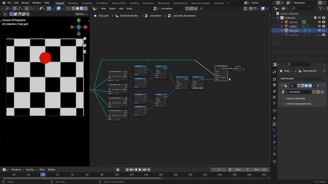
Task: Select the select-box tool icon in viewport
Action: (x=5, y=14)
